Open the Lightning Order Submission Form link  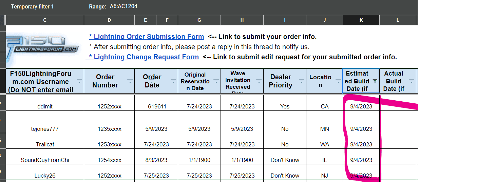[147, 37]
